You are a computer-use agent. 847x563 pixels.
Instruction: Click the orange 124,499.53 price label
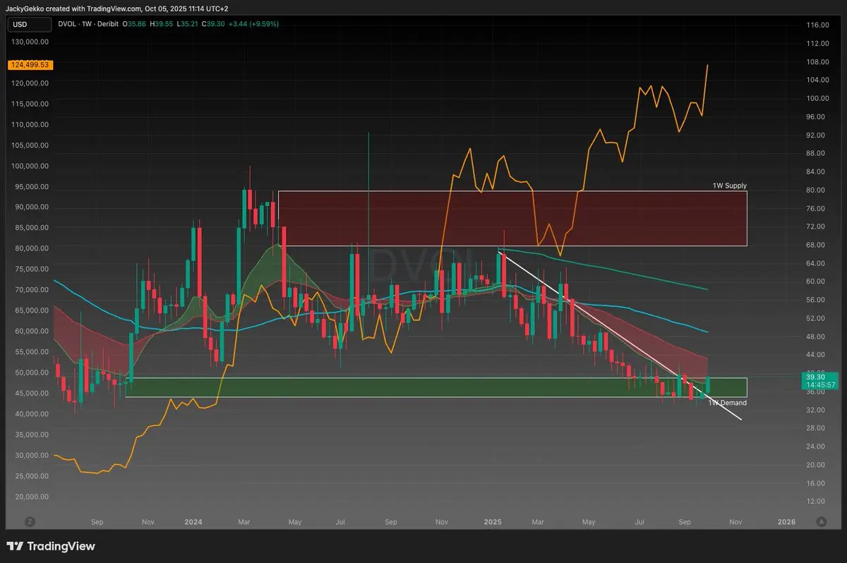pos(29,65)
